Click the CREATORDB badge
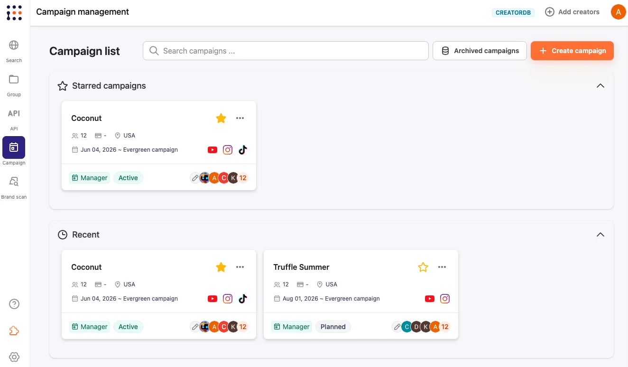The image size is (628, 367). pos(513,13)
